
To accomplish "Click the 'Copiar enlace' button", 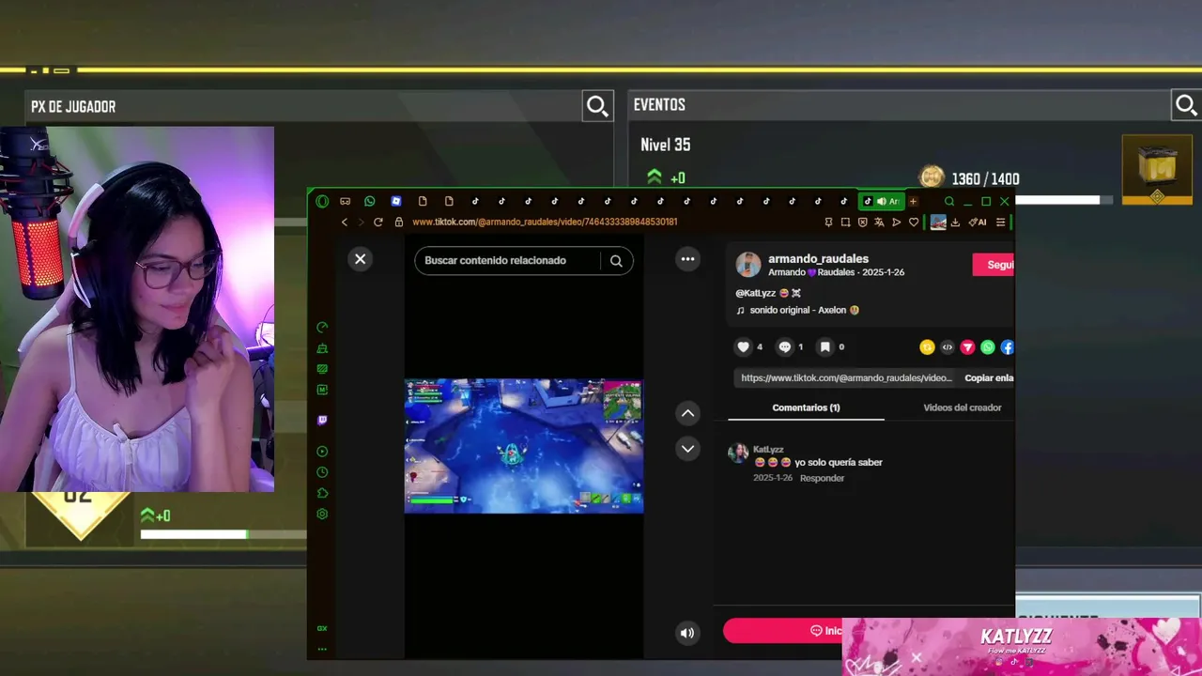I will click(989, 377).
